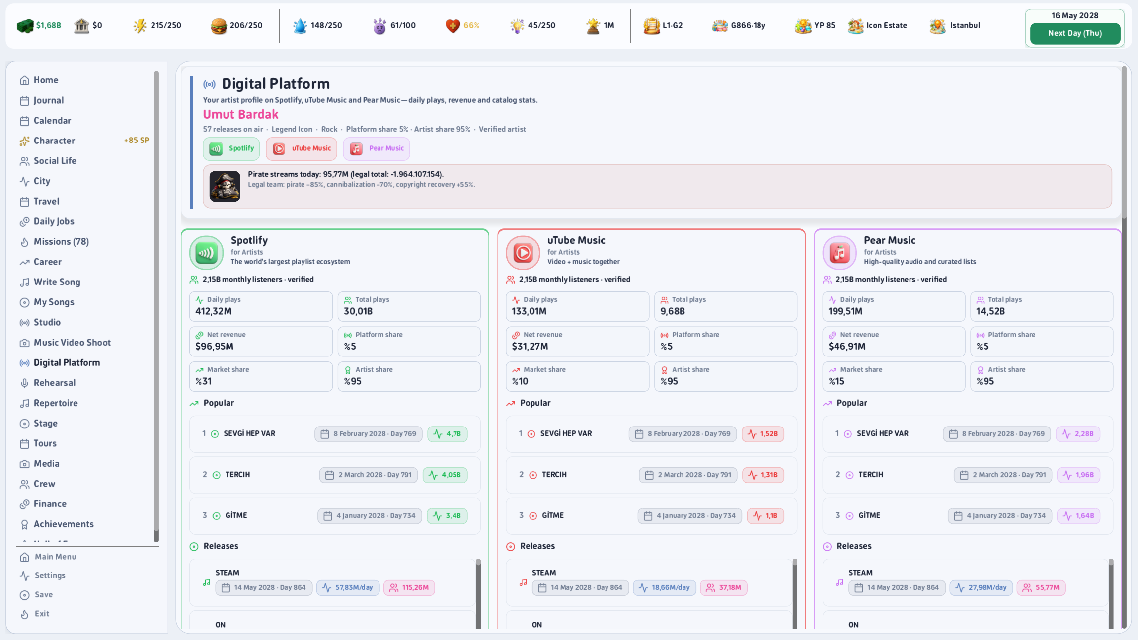
Task: Click the Spotlify Popular trend icon
Action: pyautogui.click(x=194, y=403)
